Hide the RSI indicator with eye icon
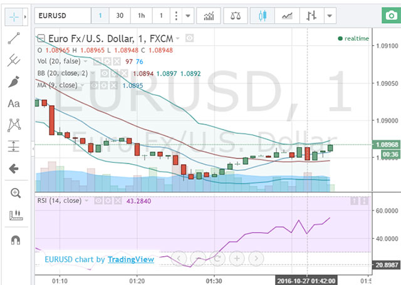Image resolution: width=401 pixels, height=285 pixels. click(x=98, y=201)
